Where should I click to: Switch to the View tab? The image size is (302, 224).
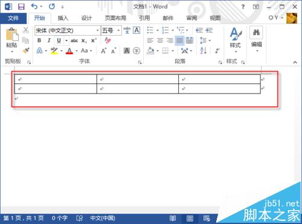(215, 18)
